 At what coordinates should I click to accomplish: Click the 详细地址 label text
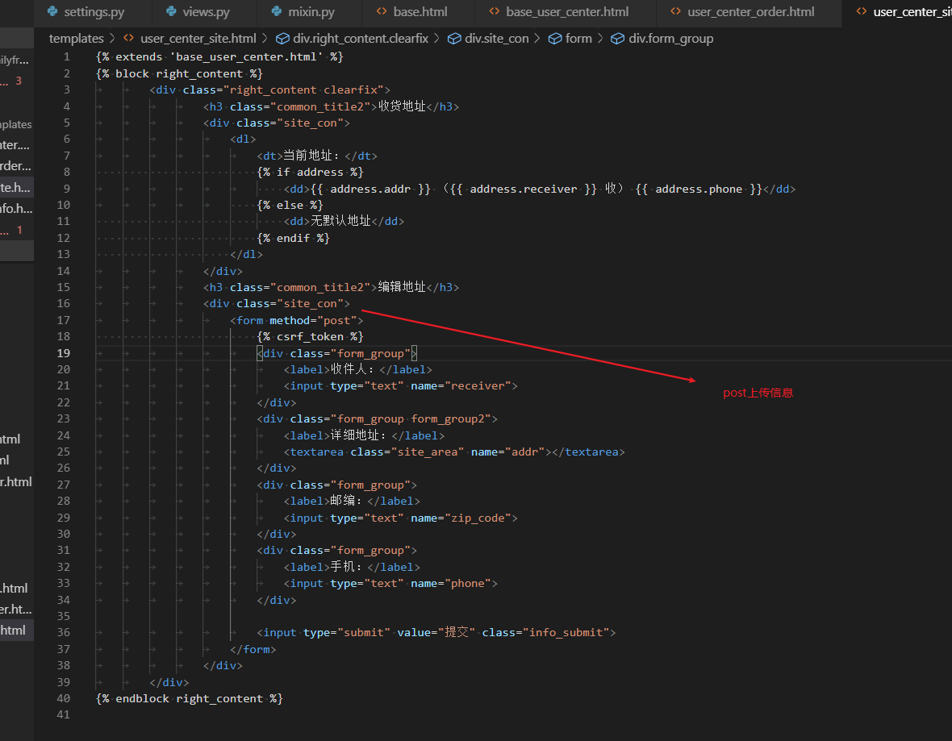click(354, 435)
